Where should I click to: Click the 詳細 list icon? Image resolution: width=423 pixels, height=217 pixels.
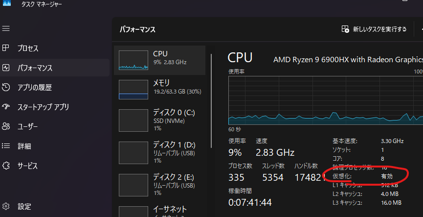[6, 146]
